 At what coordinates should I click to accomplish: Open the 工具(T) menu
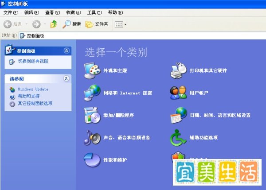point(94,12)
